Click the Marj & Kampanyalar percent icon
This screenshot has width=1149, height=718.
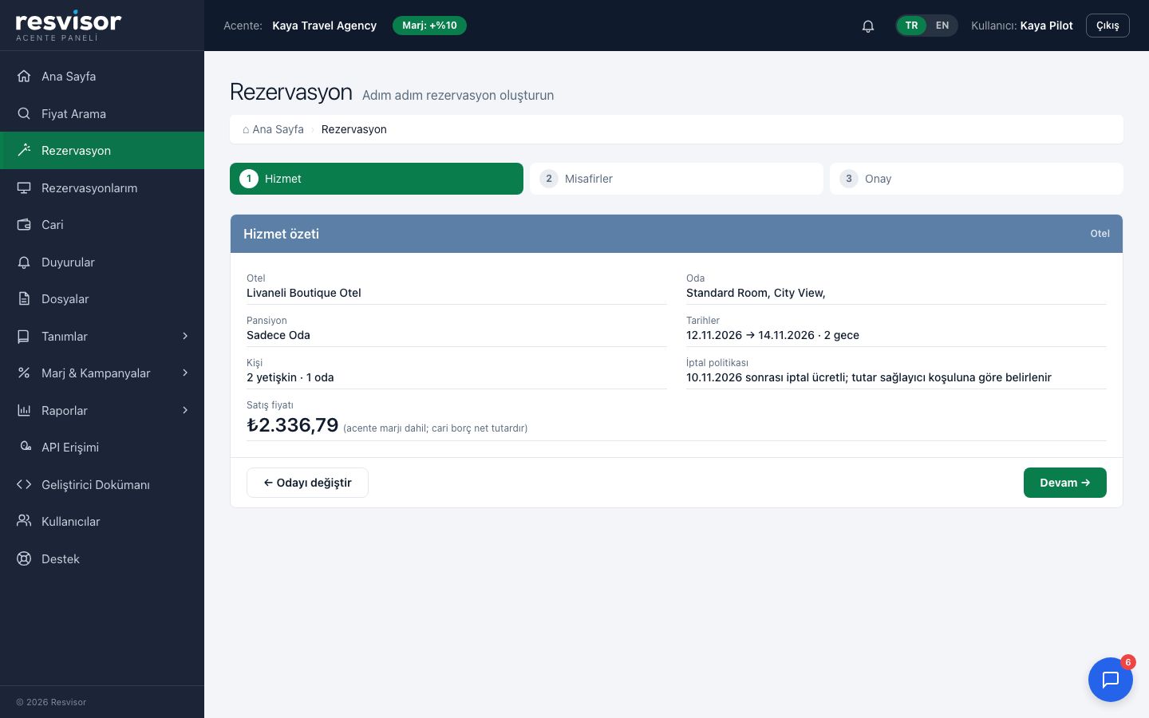24,373
